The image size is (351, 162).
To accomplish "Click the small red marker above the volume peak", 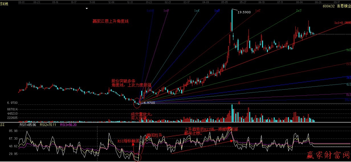I will pyautogui.click(x=239, y=103).
